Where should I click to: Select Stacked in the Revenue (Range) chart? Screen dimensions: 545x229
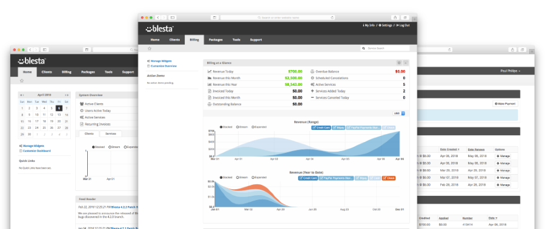[226, 127]
